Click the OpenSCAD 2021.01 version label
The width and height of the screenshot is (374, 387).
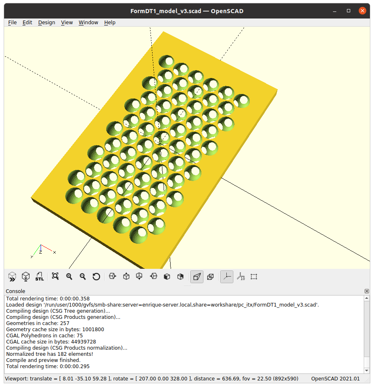pyautogui.click(x=335, y=379)
